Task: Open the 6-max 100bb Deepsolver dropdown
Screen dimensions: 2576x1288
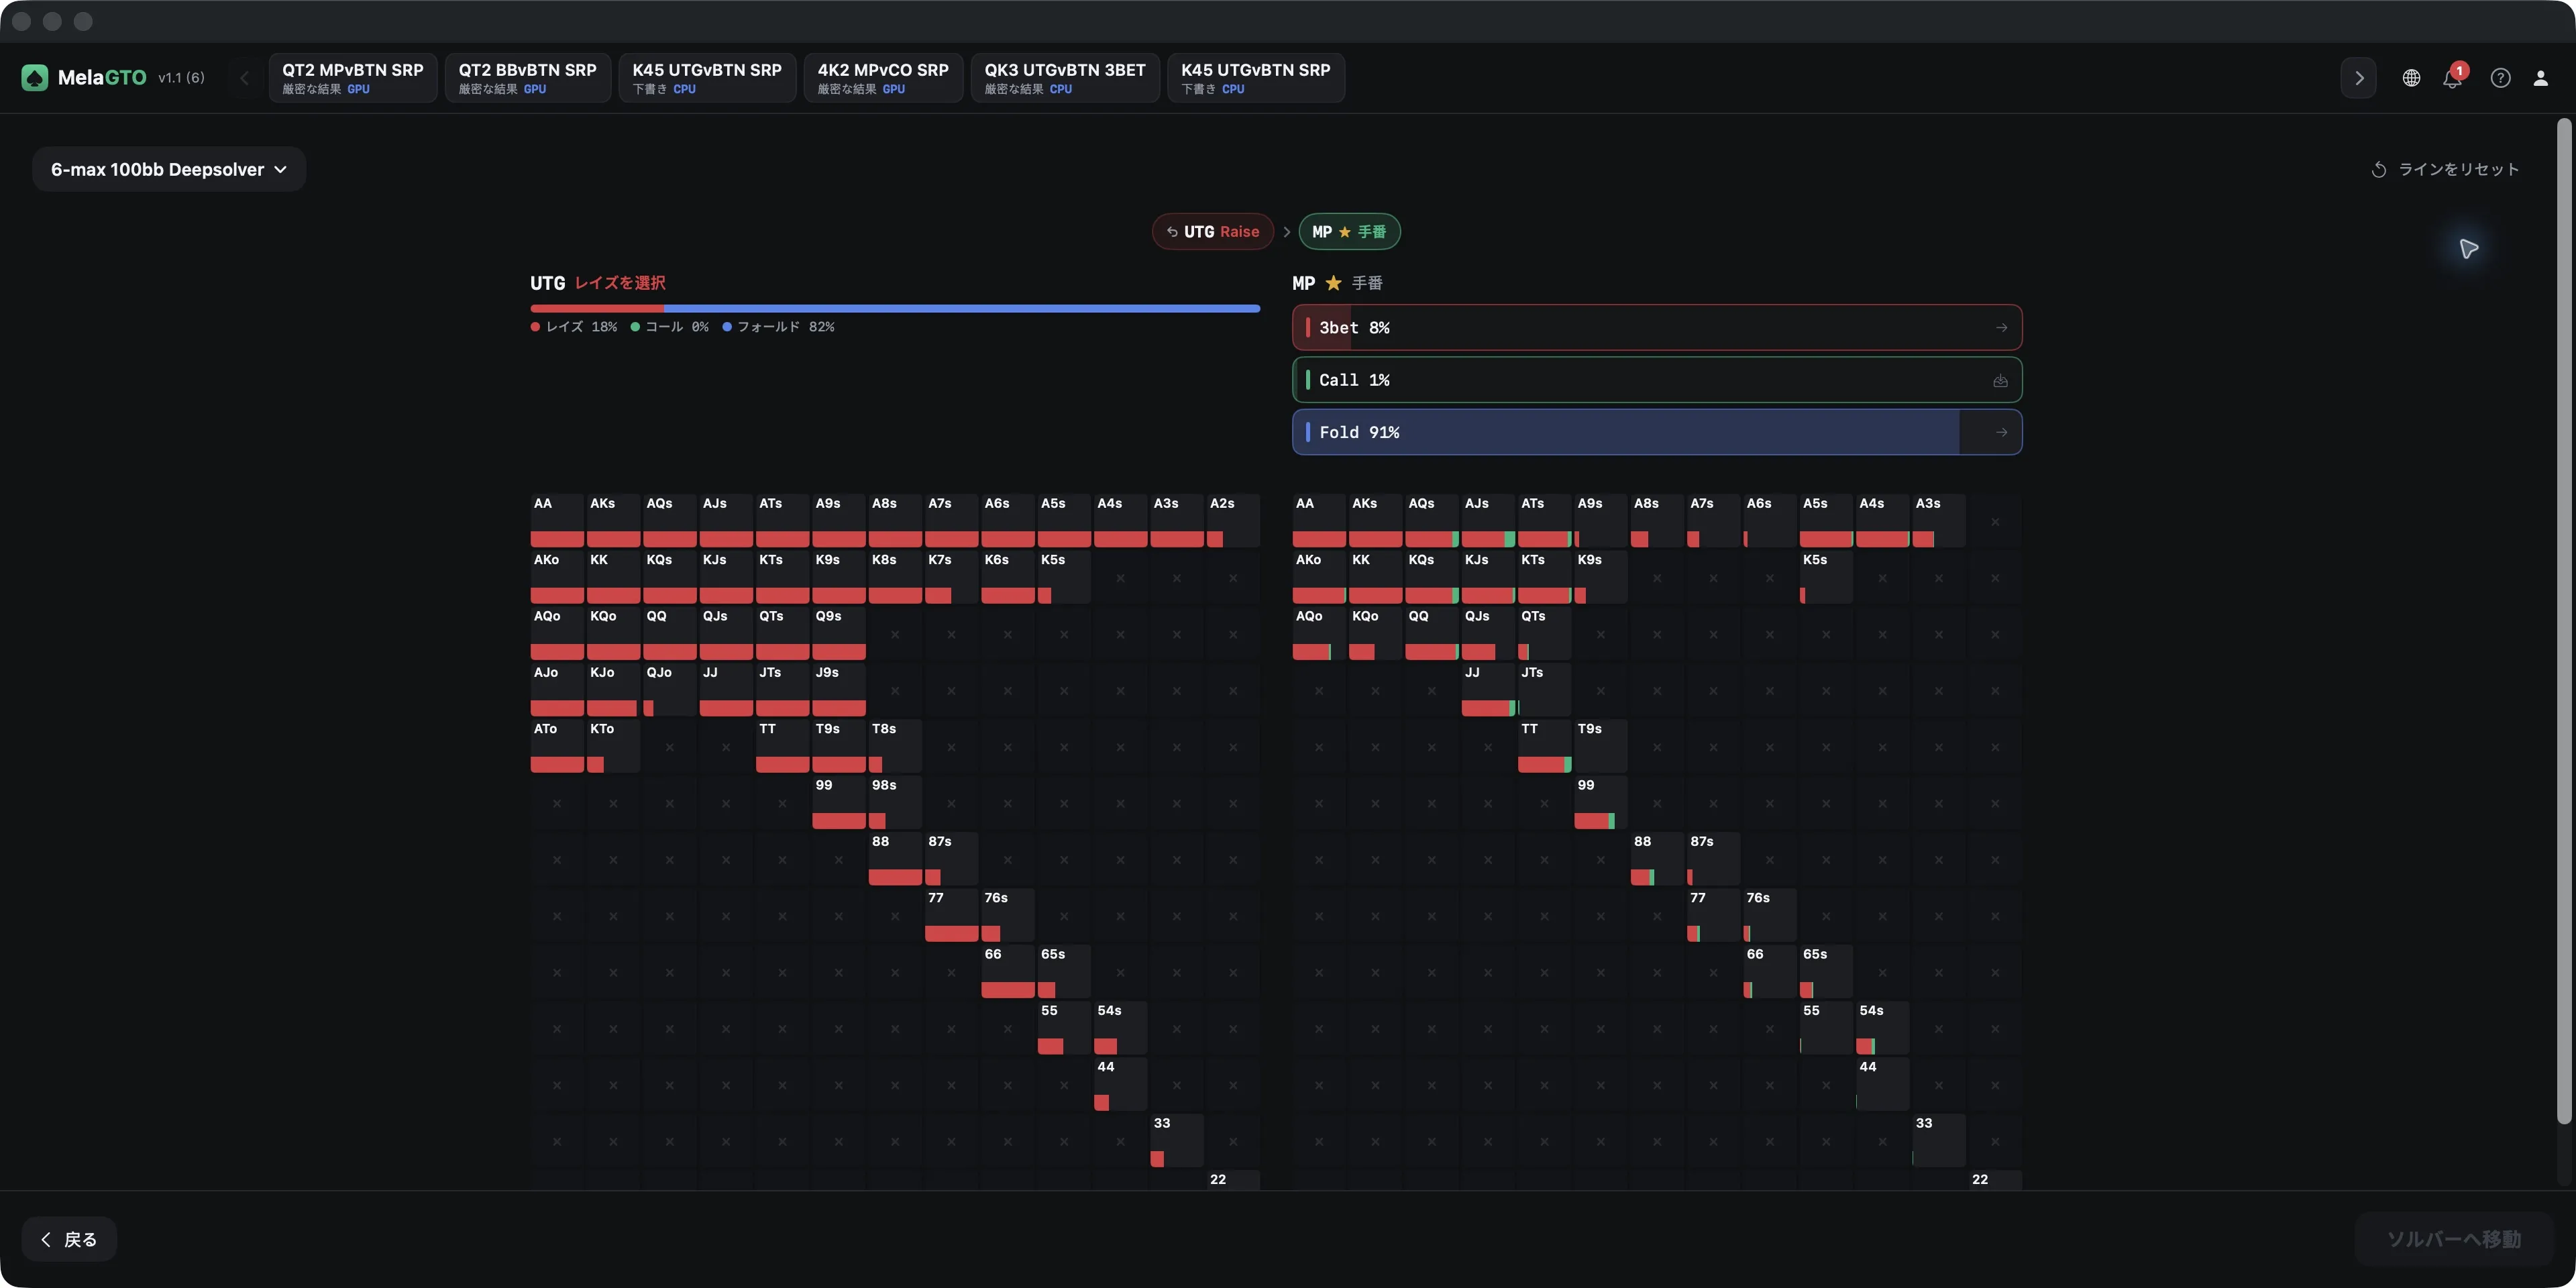Action: [x=169, y=169]
